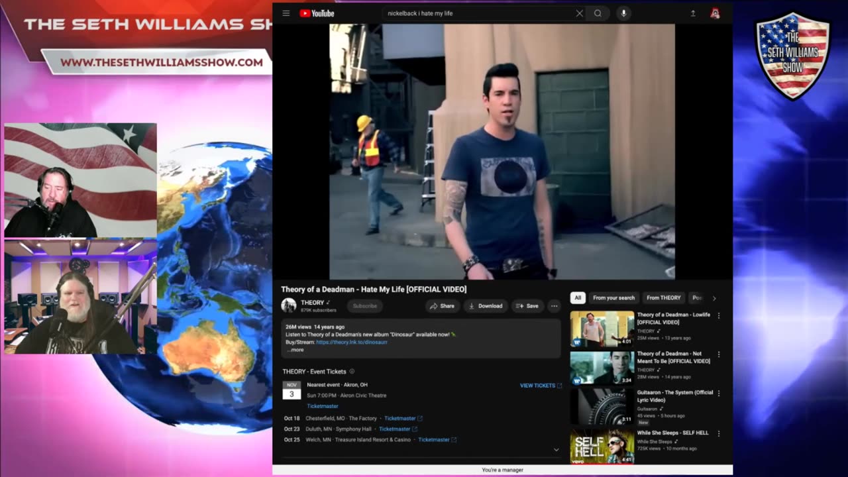The width and height of the screenshot is (848, 477).
Task: Show info icon next to Event Tickets
Action: 352,372
